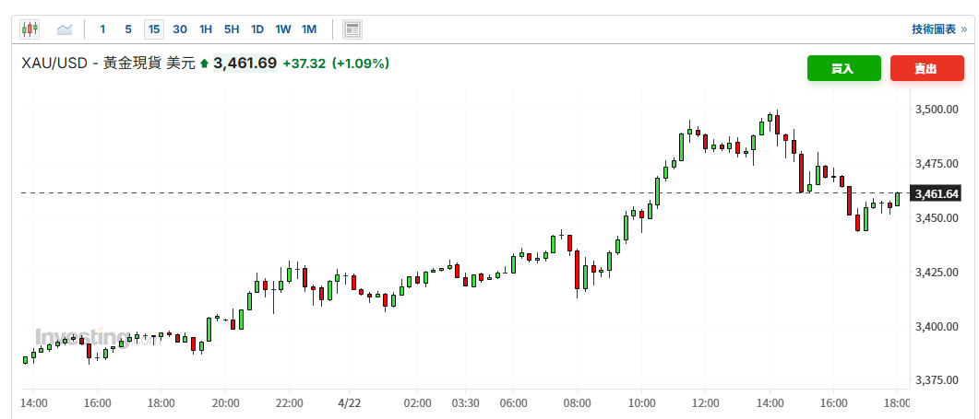979x419 pixels.
Task: Open the news panel layout icon
Action: (352, 29)
